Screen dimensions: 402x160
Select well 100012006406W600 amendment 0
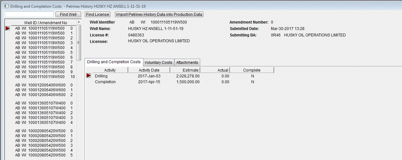[45, 85]
